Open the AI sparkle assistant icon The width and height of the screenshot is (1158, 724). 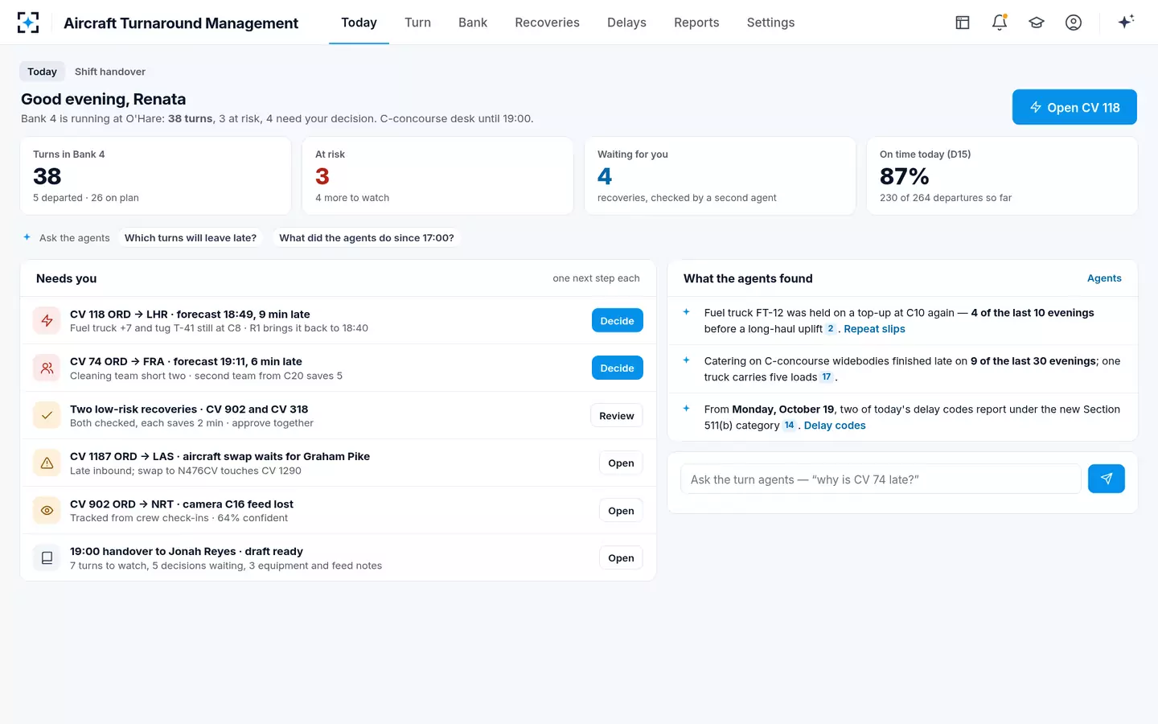coord(1126,22)
